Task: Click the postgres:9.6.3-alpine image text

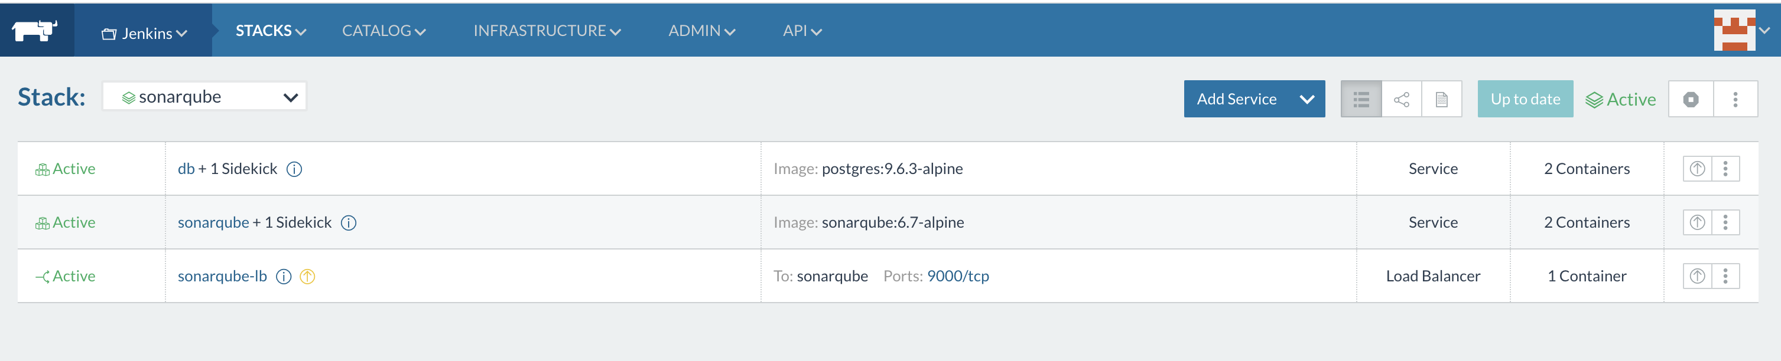Action: coord(892,169)
